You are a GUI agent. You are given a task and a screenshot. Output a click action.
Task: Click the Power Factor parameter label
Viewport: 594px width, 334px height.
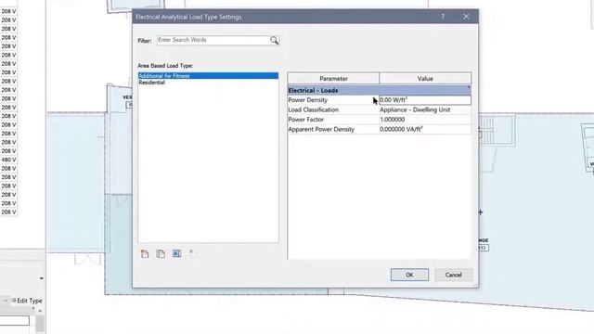coord(305,120)
